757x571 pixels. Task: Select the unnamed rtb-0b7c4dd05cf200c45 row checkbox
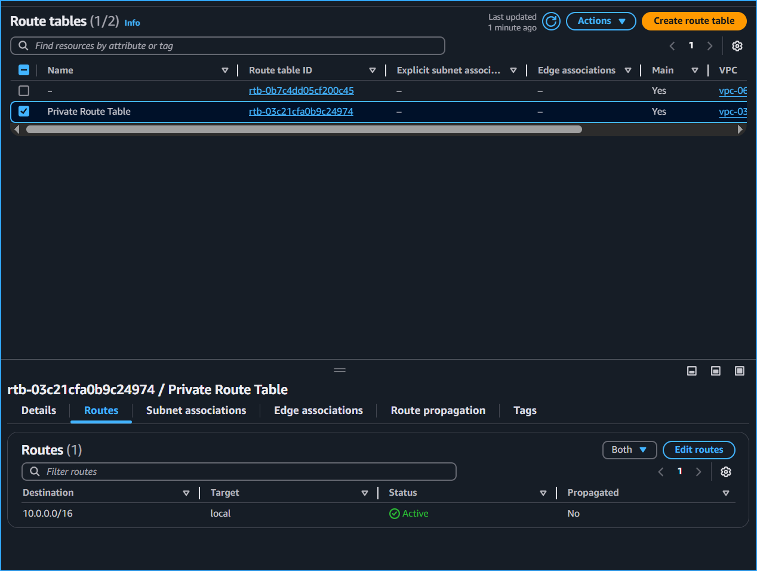click(24, 91)
